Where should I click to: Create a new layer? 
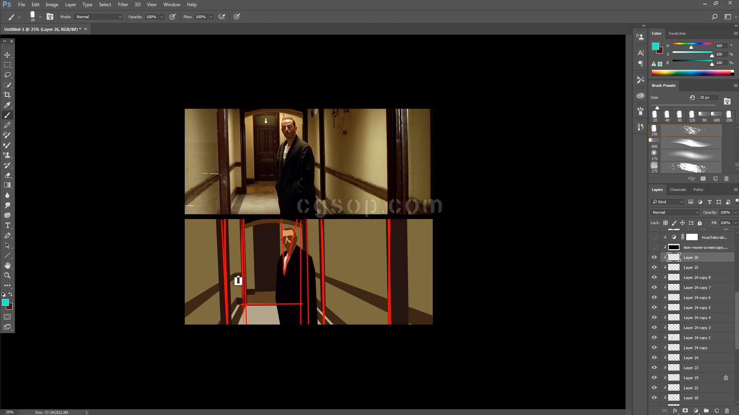click(716, 411)
